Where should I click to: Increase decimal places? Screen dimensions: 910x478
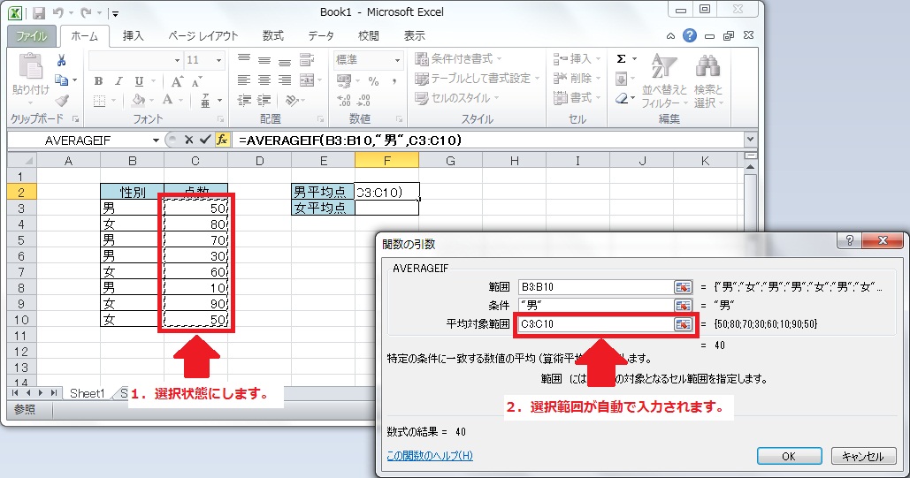click(x=343, y=101)
